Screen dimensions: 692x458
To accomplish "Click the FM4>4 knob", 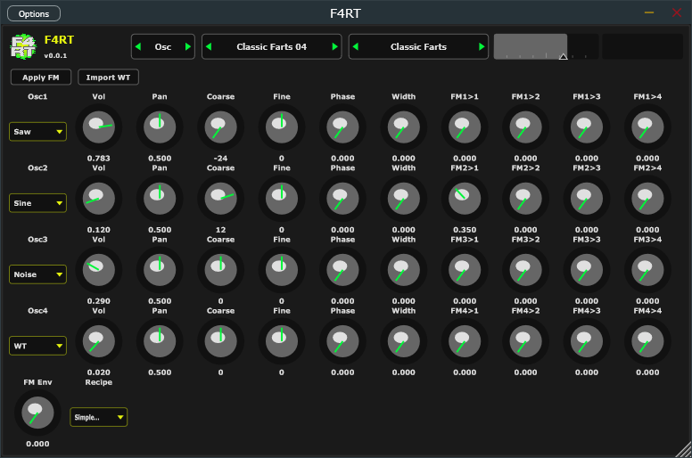I will pyautogui.click(x=647, y=341).
